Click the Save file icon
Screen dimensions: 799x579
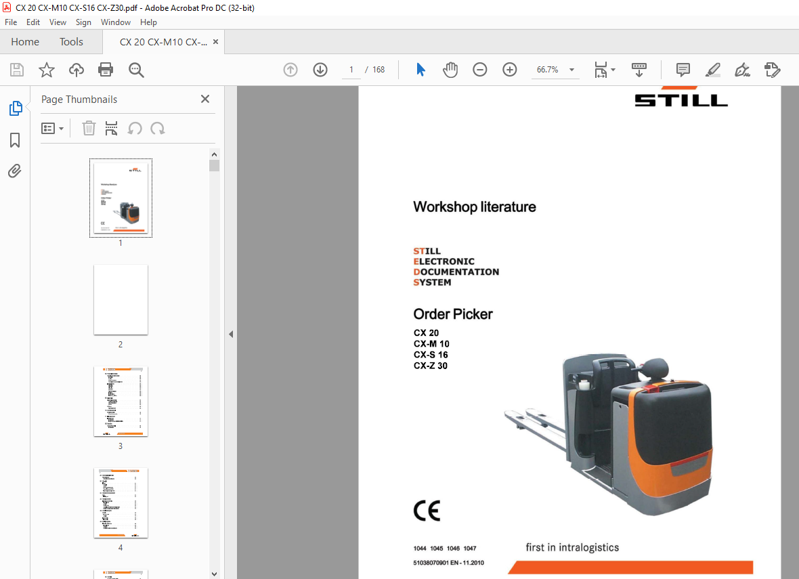click(17, 70)
